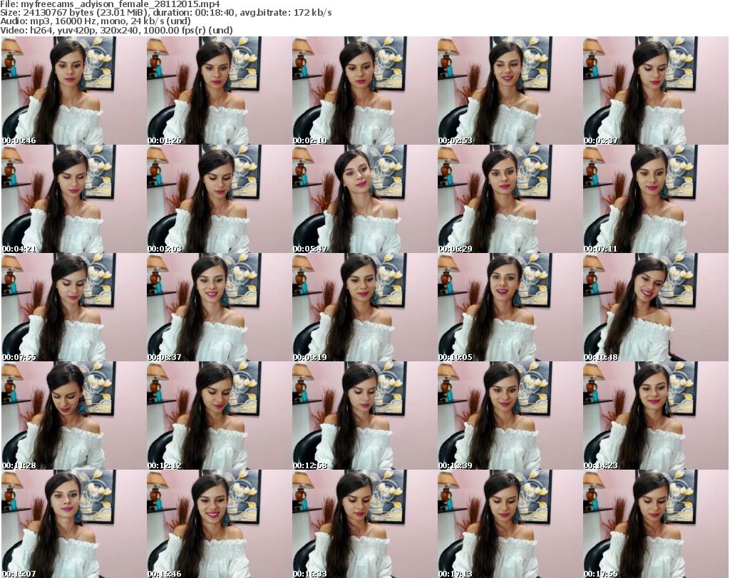Viewport: 730px width, 578px height.
Task: Pick the thumbnail stamped 00:16:33
Action: coord(364,524)
